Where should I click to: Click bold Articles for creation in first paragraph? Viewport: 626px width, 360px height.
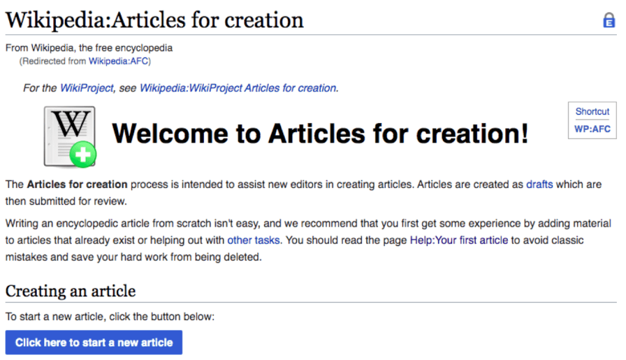pos(77,184)
